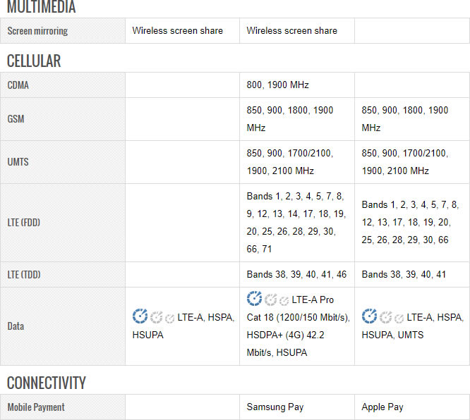Click the smallest gray gauge icon in the last Data cell
The height and width of the screenshot is (420, 470).
coord(399,319)
